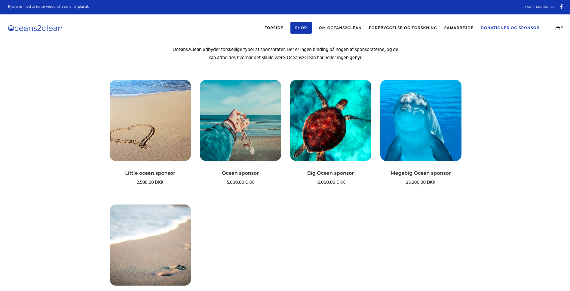Click the Big Ocean sponsor title

(330, 173)
